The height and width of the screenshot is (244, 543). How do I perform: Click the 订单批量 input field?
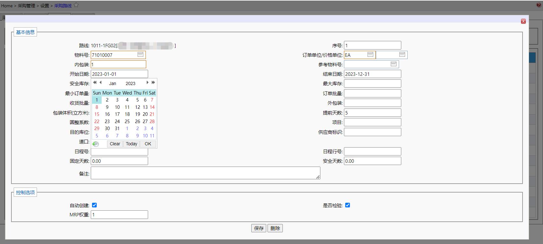point(373,93)
